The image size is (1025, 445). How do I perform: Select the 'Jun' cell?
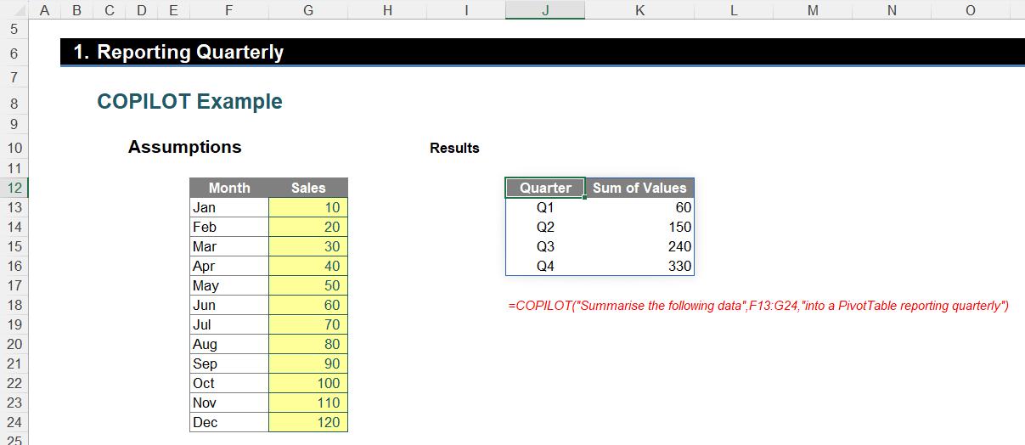[x=229, y=305]
